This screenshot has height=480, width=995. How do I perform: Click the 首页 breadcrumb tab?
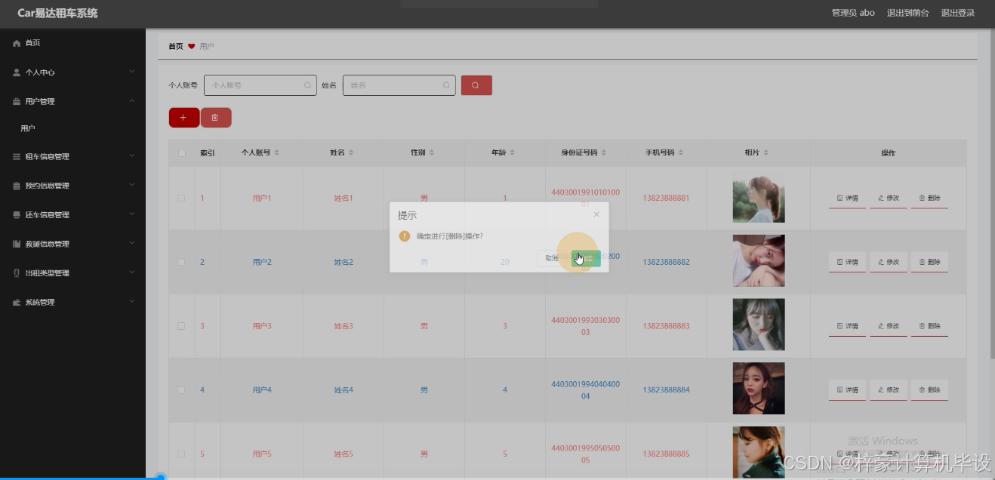tap(174, 45)
